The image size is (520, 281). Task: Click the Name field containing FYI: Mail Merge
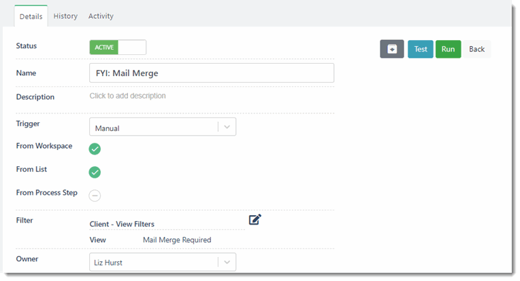click(x=212, y=73)
